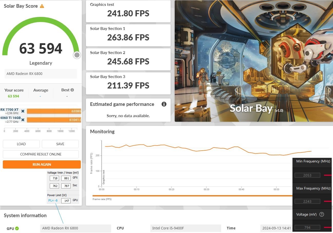The height and width of the screenshot is (233, 333).
Task: Click the System information heading
Action: [x=25, y=215]
